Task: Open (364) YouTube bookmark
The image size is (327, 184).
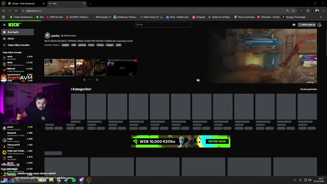Action: coord(55,17)
